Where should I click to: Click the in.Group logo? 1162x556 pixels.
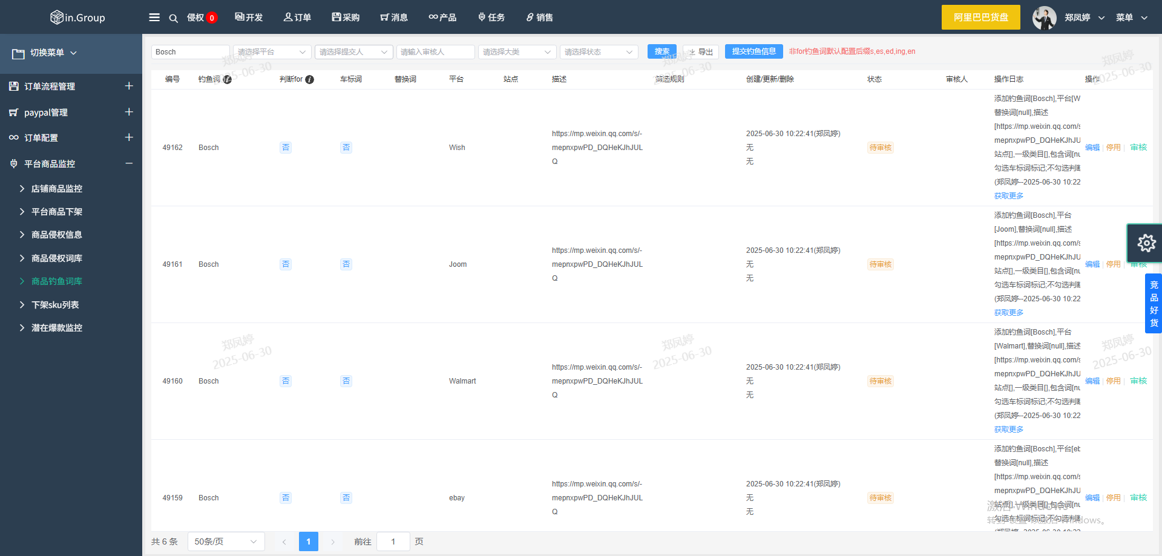(x=77, y=18)
